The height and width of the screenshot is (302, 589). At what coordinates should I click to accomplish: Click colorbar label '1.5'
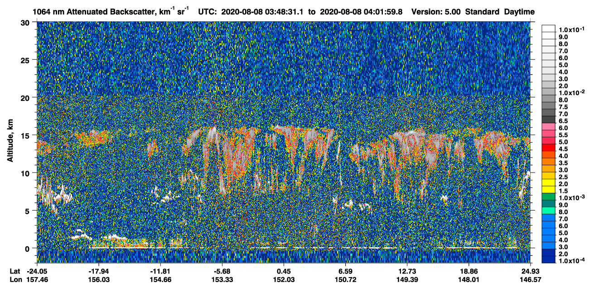pos(563,191)
